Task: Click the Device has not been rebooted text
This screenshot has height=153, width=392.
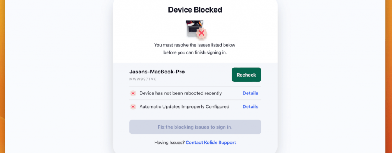Action: click(180, 93)
